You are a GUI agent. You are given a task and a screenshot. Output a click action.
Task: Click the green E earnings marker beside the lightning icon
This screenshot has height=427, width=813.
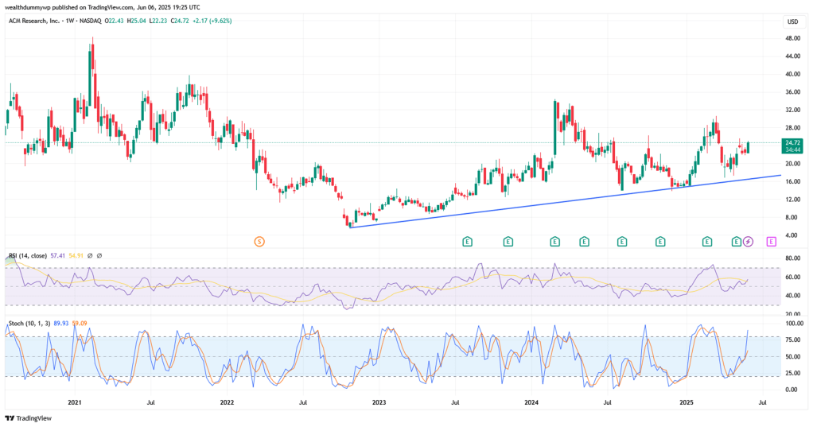(737, 242)
